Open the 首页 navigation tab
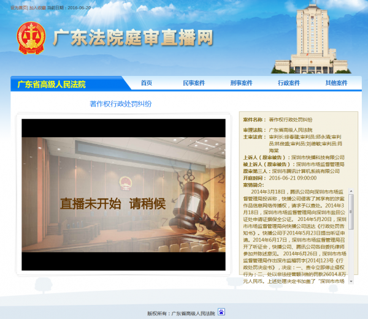 146,83
